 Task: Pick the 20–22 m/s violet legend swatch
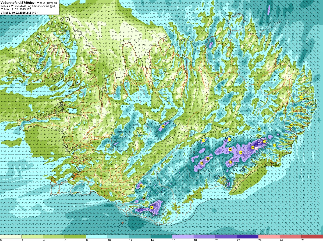pyautogui.click(x=226, y=237)
